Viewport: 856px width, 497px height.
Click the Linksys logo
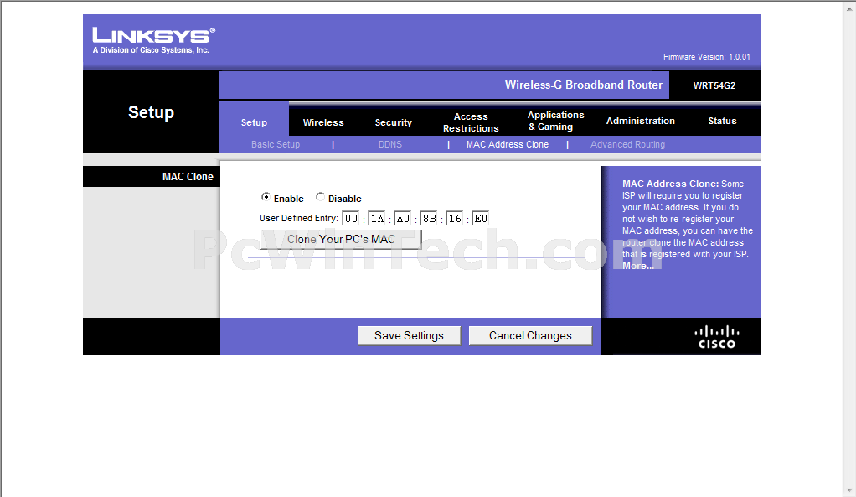pyautogui.click(x=153, y=40)
